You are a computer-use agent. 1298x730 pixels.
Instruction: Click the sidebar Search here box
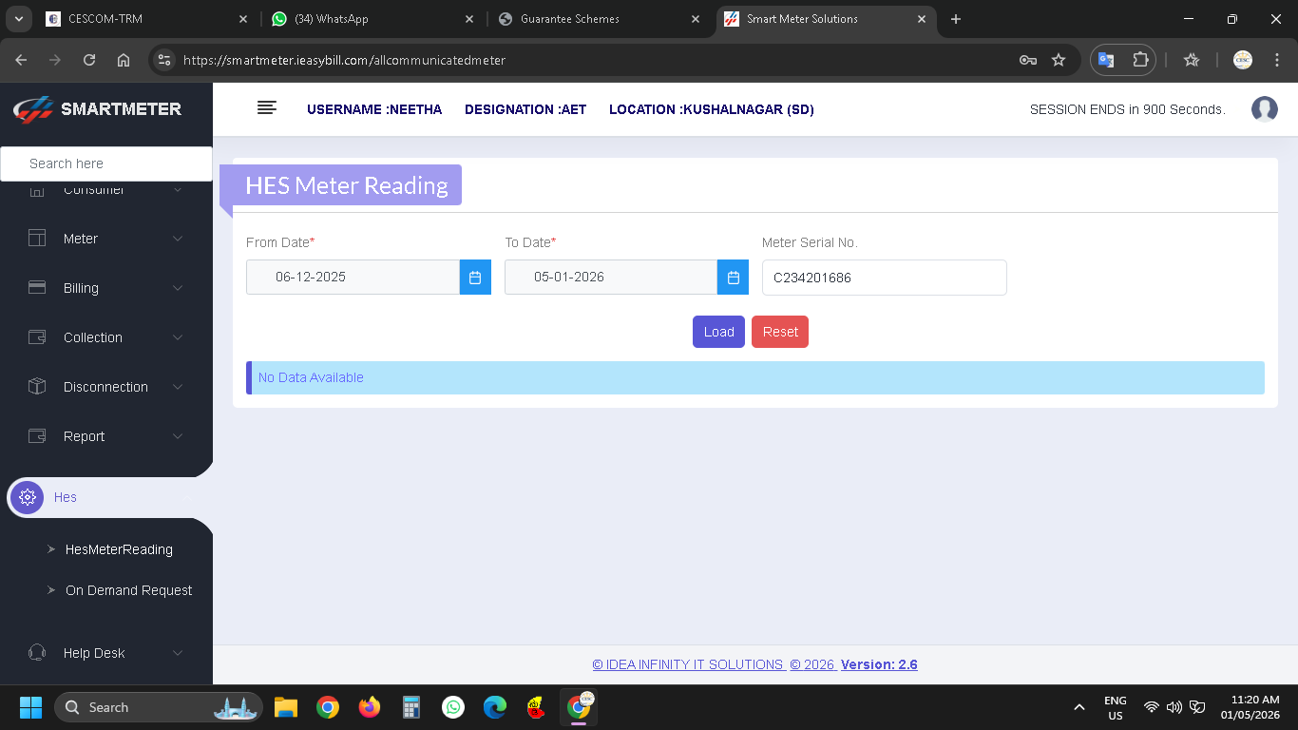[x=106, y=163]
